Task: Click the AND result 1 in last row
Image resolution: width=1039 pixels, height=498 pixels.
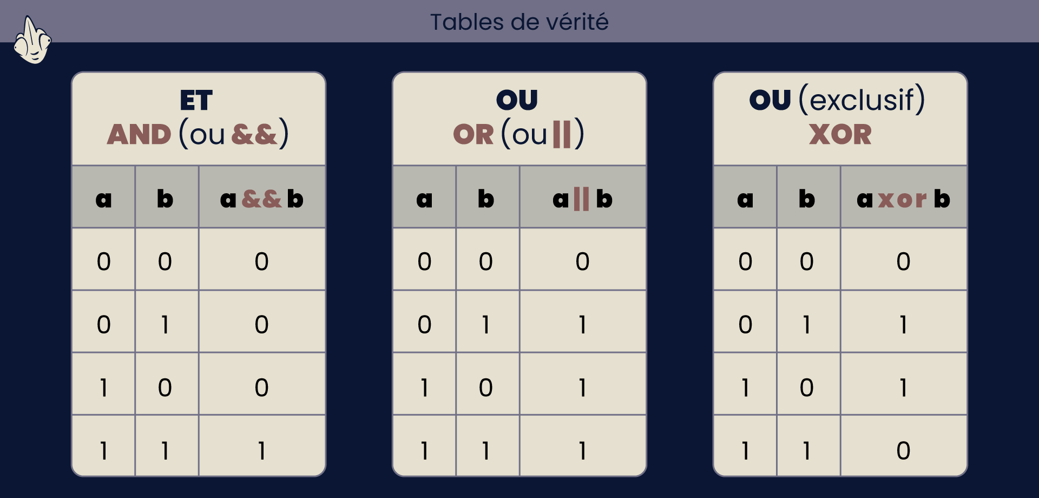Action: (x=262, y=450)
